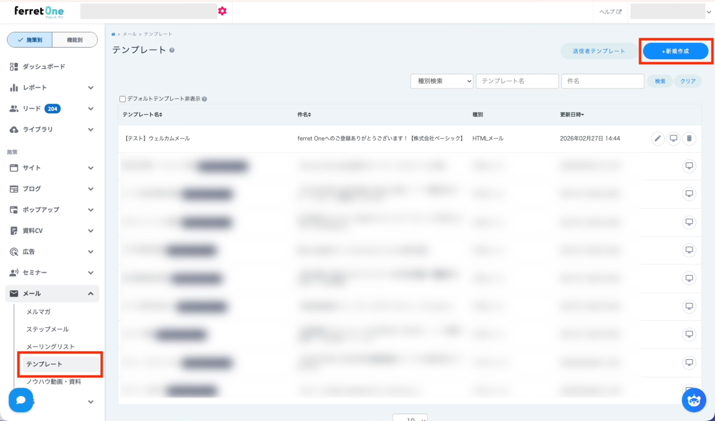Preview the ウェルカムメール template via monitor icon

click(673, 139)
